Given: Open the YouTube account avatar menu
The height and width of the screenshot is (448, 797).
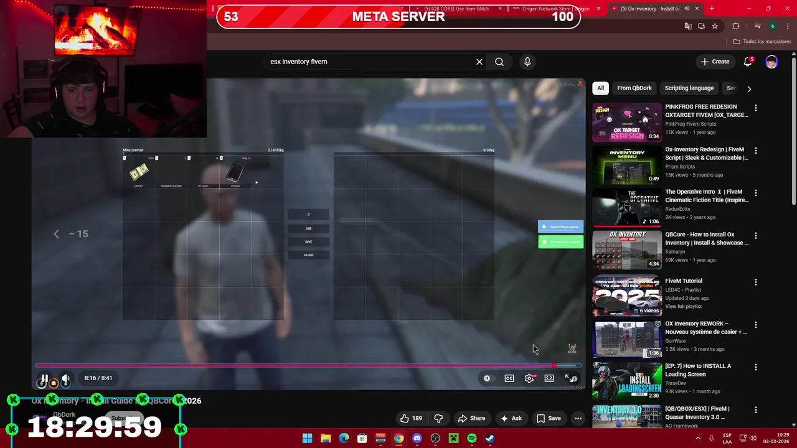Looking at the screenshot, I should pos(771,62).
